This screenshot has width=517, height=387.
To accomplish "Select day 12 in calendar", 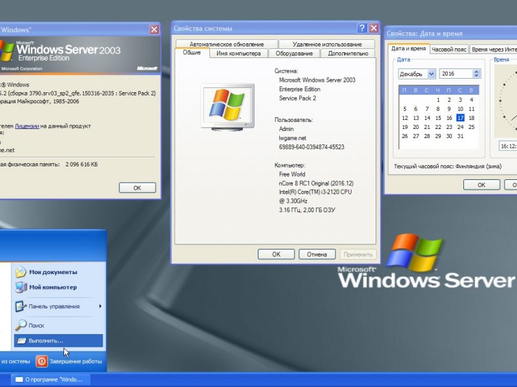I will pyautogui.click(x=405, y=118).
